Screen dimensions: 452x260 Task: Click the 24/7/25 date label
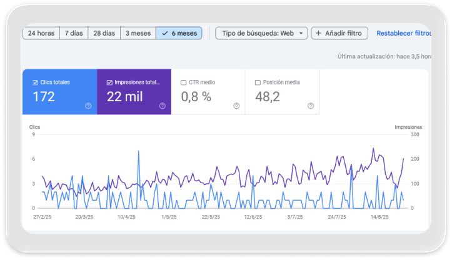click(x=337, y=217)
